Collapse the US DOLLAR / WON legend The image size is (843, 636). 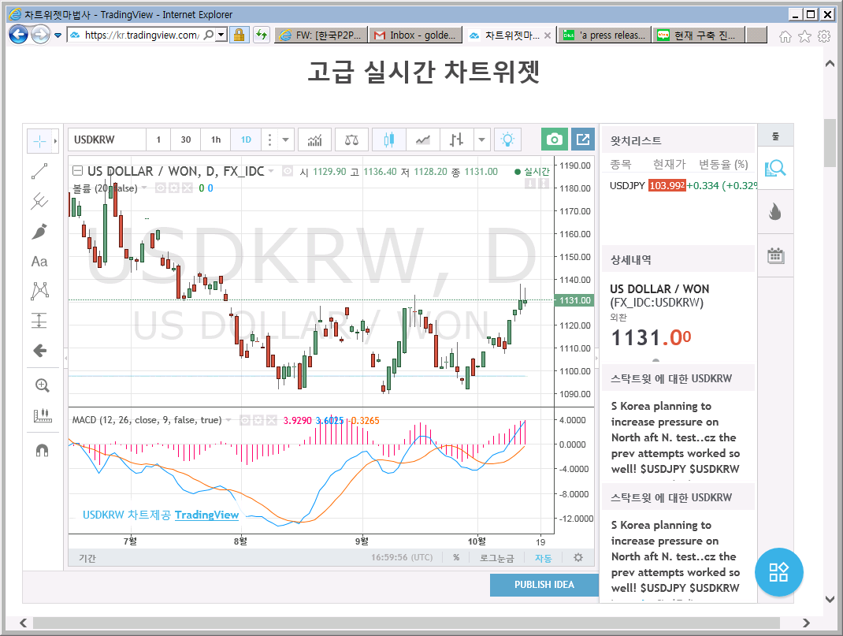coord(77,171)
